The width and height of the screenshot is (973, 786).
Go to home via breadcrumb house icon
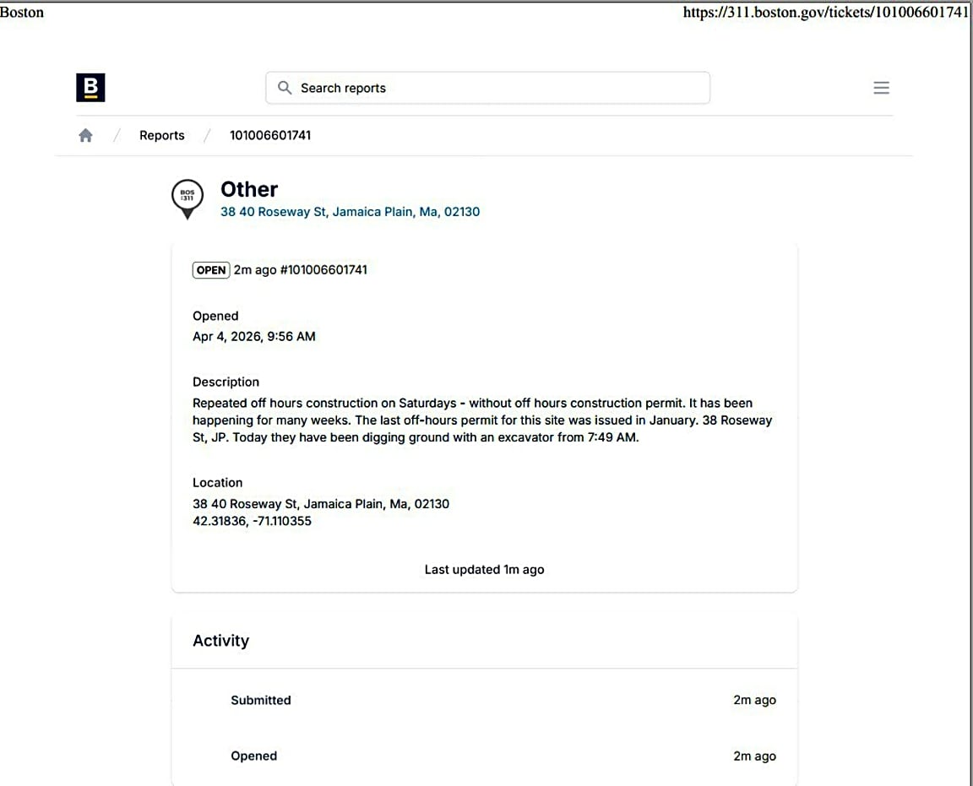(x=85, y=135)
